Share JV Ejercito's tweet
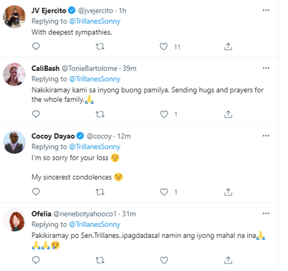Viewport: 288px width, 271px height. [x=228, y=46]
